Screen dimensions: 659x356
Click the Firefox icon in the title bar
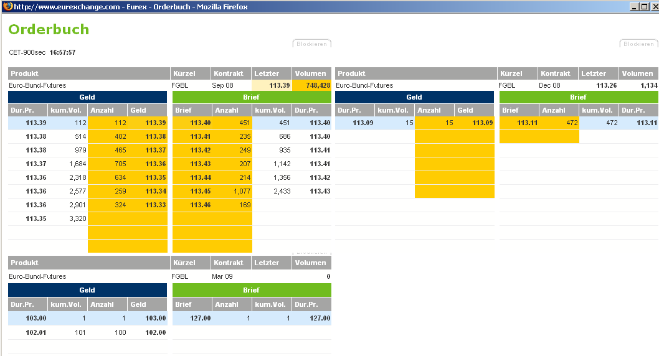point(7,6)
